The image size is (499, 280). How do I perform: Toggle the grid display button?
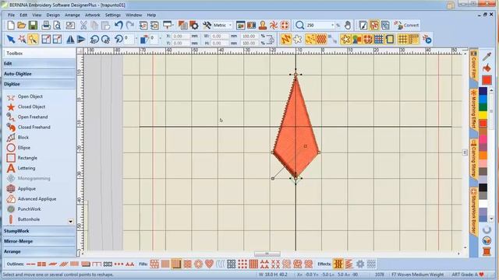tap(402, 40)
